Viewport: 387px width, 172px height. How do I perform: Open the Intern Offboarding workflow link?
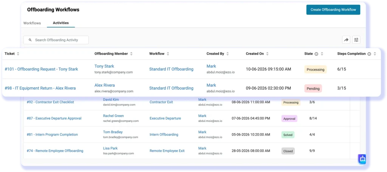[164, 134]
